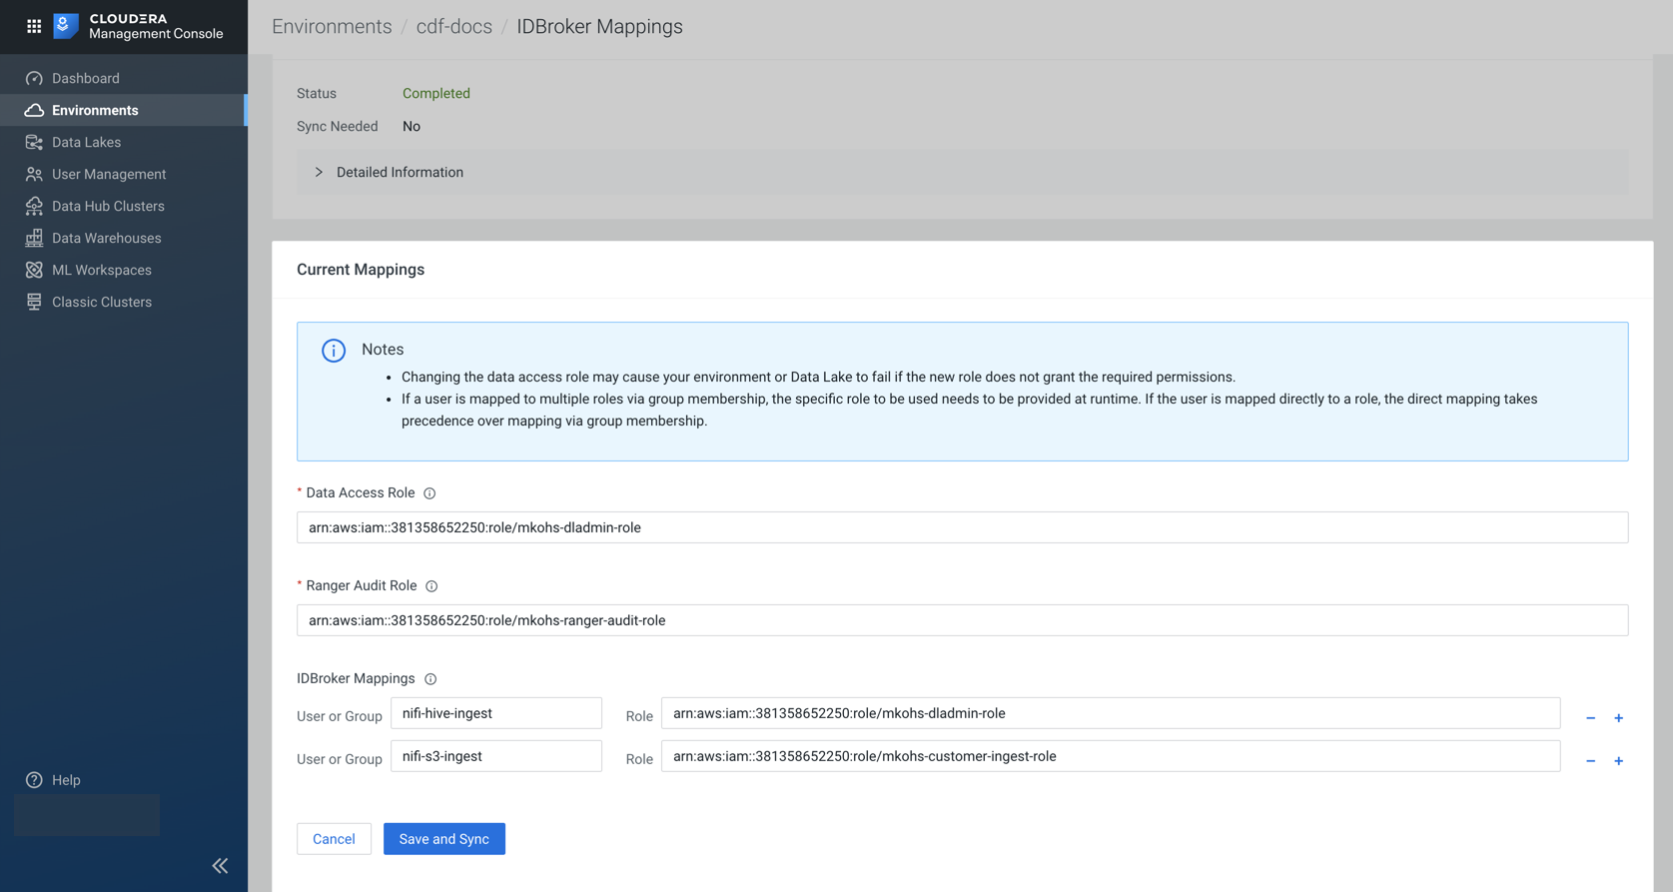Click info icon beside IDBroker Mappings label

(430, 679)
